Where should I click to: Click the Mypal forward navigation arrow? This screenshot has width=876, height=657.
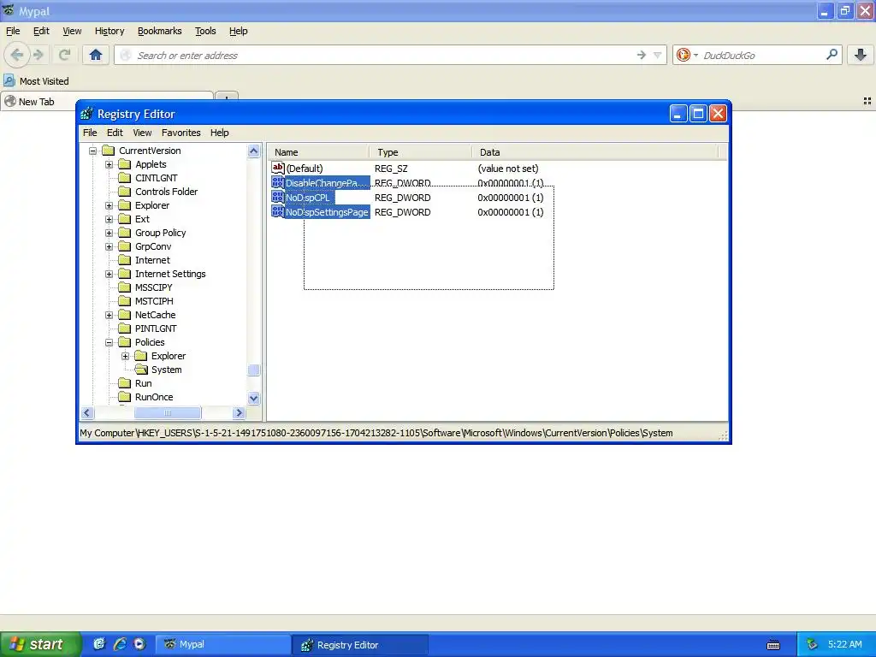(x=38, y=55)
